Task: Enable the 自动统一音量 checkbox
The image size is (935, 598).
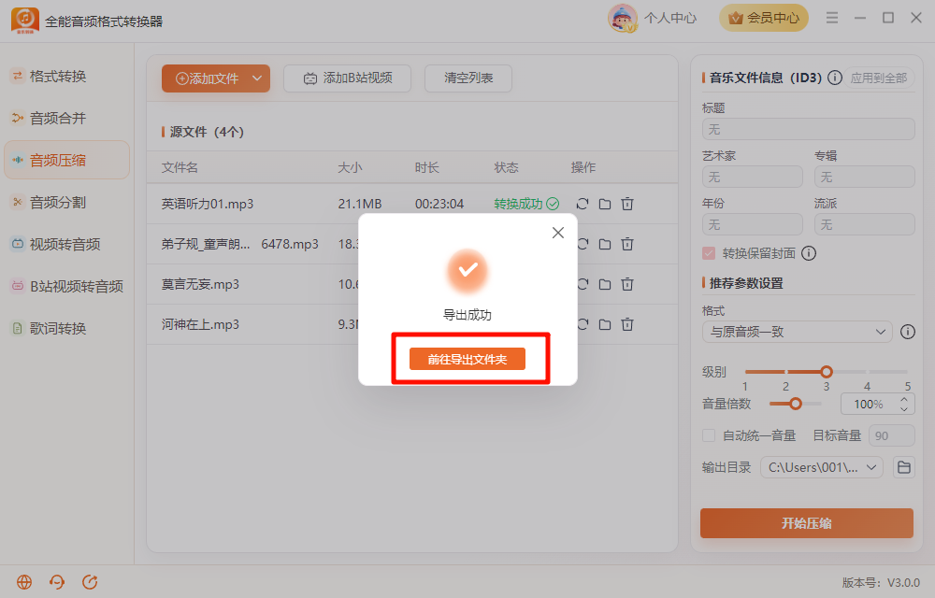Action: tap(709, 435)
